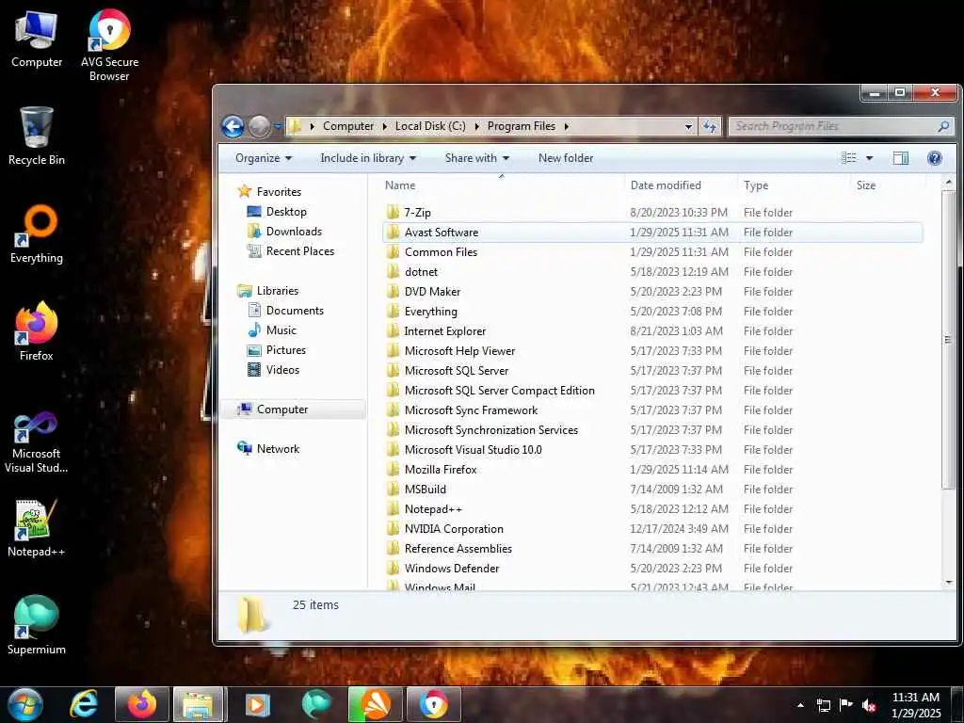Click the Explorer Back arrow button
The width and height of the screenshot is (964, 723).
[233, 127]
